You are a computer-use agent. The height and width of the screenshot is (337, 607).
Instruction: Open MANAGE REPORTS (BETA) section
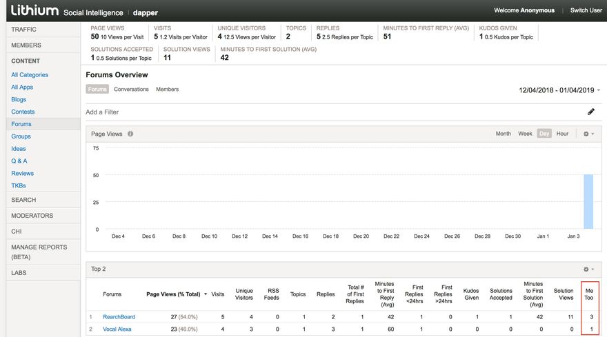(x=43, y=252)
